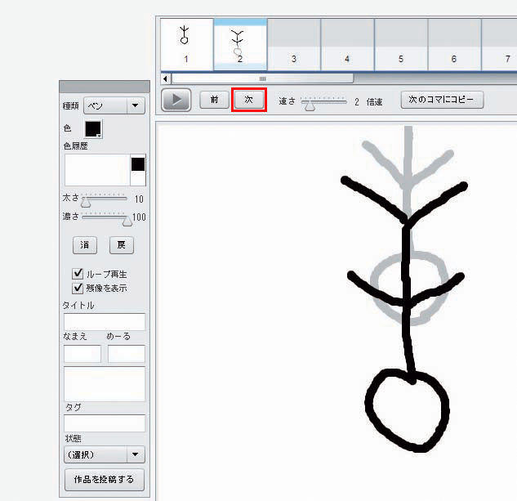
Task: Click the なまえ name input field
Action: (x=82, y=354)
